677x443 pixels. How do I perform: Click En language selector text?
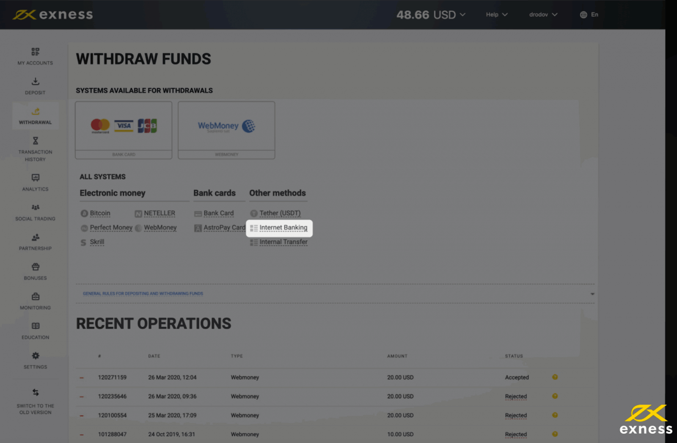pyautogui.click(x=594, y=14)
